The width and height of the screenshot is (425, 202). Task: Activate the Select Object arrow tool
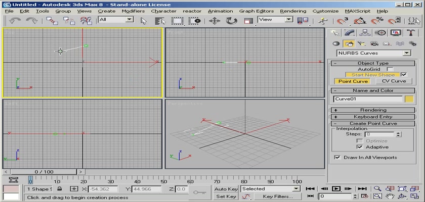(x=144, y=21)
